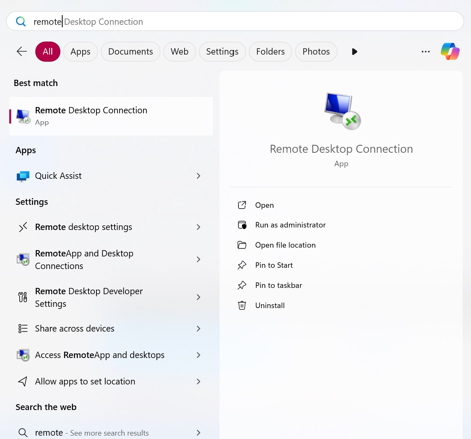Expand Access RemoteApp and desktops chevron
471x439 pixels.
click(198, 355)
